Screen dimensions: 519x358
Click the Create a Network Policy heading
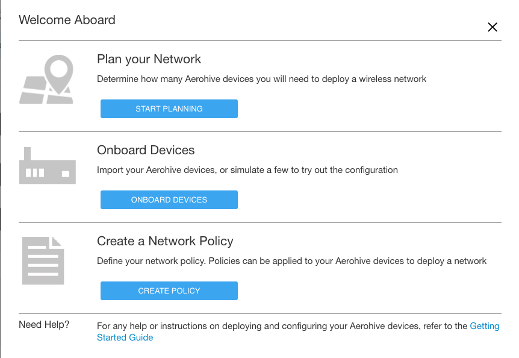pos(165,241)
